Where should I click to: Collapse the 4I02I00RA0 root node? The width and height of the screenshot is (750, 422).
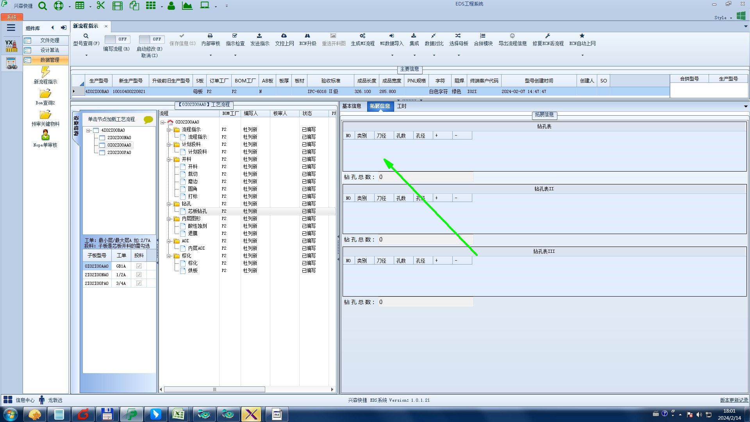89,131
